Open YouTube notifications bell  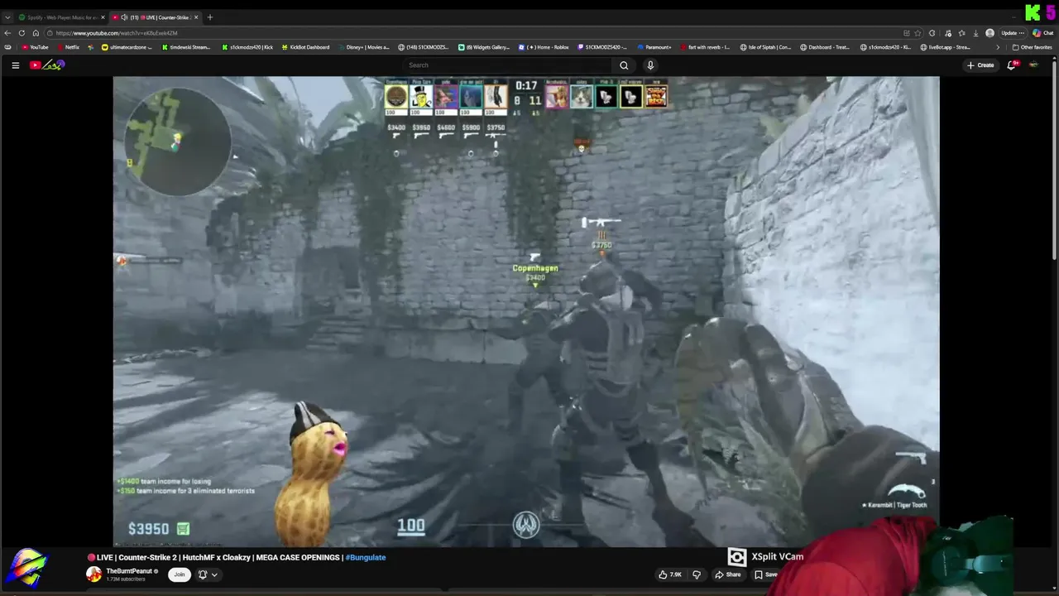click(1011, 65)
